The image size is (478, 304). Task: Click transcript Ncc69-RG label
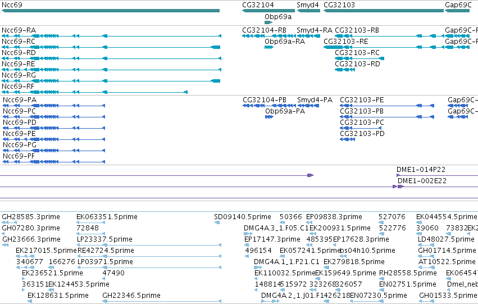coord(19,75)
